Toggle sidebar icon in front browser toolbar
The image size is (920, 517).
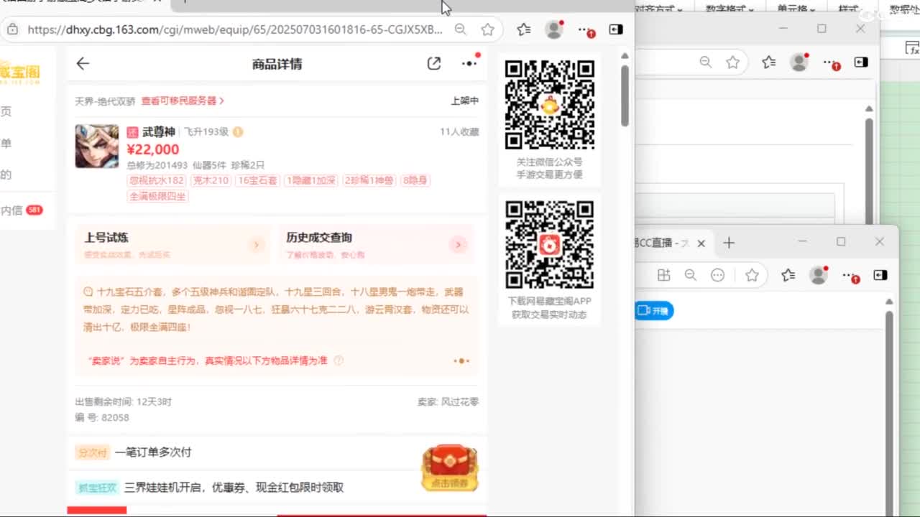[616, 29]
